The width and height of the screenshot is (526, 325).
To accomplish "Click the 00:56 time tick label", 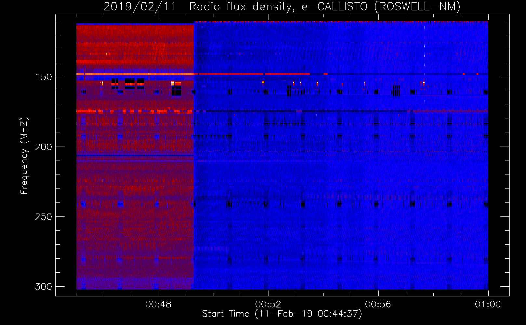I will (378, 305).
